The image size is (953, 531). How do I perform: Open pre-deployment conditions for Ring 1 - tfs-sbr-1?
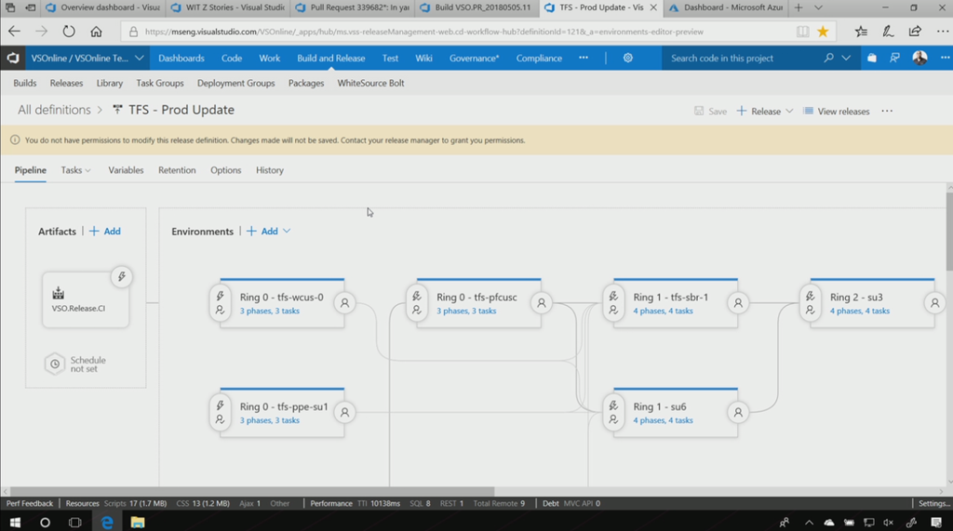614,302
